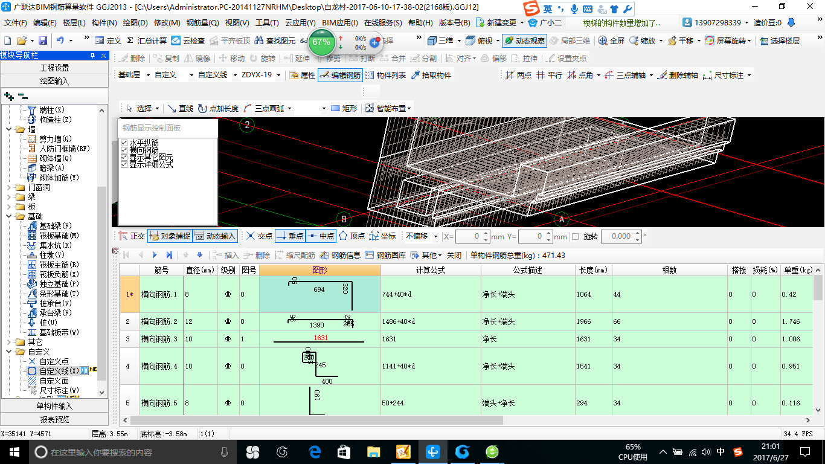825x464 pixels.
Task: Toggle 横向钢筋 checkbox
Action: 124,150
